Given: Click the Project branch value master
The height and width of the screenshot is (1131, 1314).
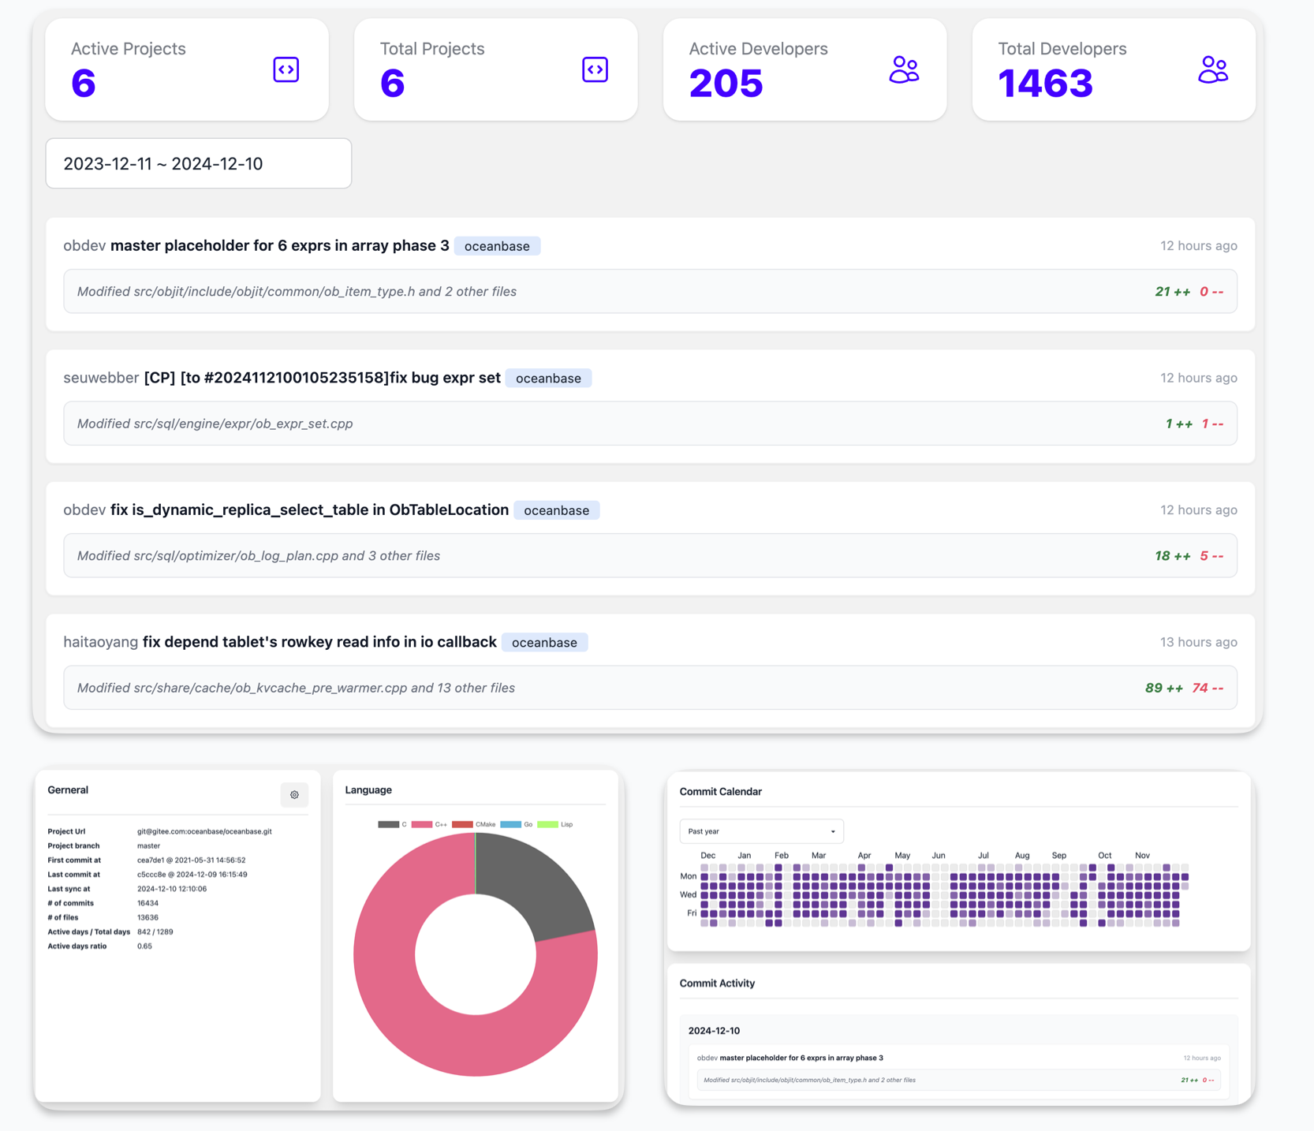Looking at the screenshot, I should [148, 845].
